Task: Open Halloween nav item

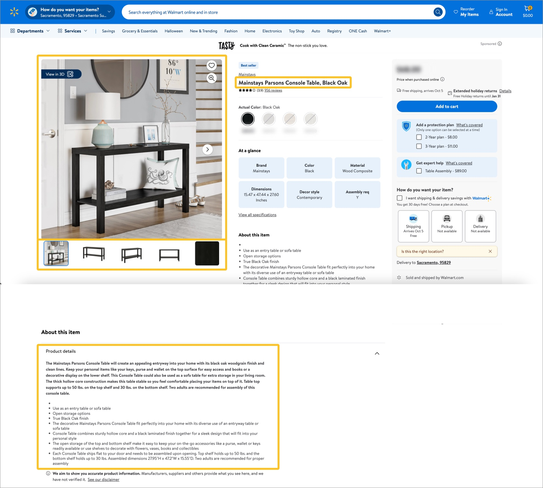Action: (x=174, y=31)
